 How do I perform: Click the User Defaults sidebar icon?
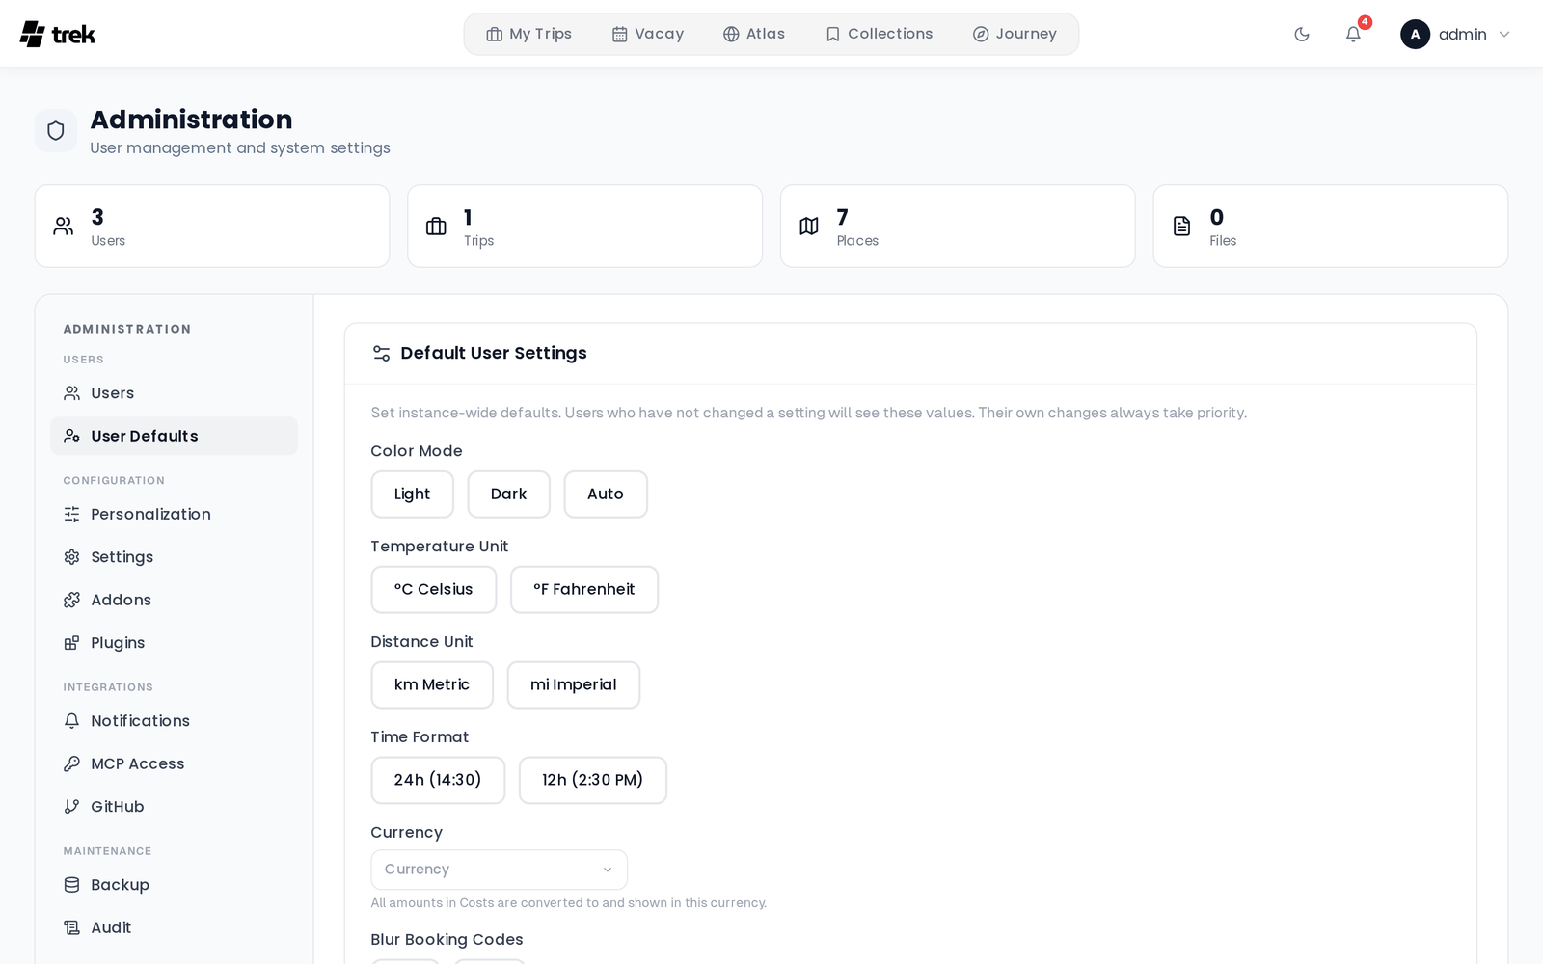tap(71, 436)
